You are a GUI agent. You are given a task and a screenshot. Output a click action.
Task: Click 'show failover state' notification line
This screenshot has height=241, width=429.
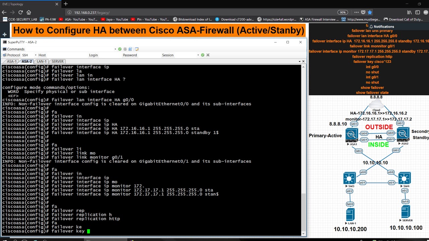click(372, 93)
